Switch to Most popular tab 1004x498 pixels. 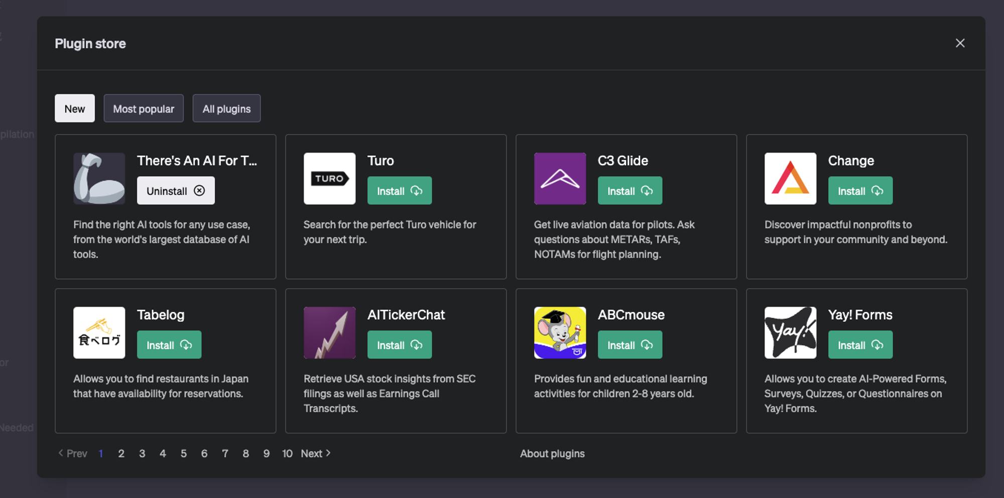144,108
